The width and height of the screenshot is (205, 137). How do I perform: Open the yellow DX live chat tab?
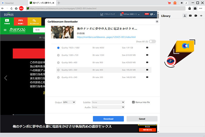[34, 22]
